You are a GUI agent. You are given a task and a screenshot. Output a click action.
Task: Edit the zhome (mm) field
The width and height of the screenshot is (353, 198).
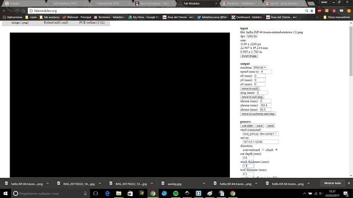tap(265, 109)
